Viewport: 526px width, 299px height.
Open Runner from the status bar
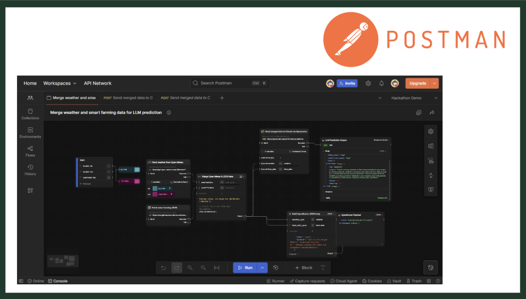[x=276, y=281]
